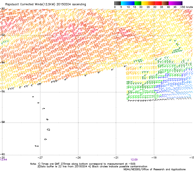Click the legend label '40'

tap(168, 7)
